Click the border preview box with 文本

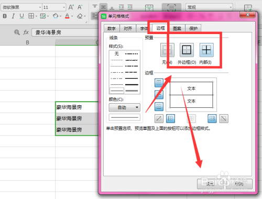pos(191,95)
